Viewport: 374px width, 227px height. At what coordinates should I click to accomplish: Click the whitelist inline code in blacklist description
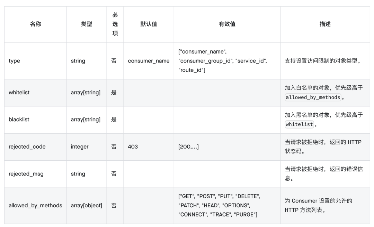(x=299, y=124)
